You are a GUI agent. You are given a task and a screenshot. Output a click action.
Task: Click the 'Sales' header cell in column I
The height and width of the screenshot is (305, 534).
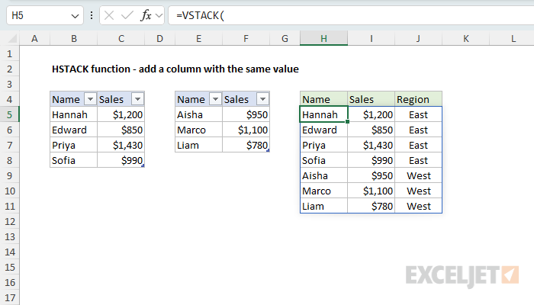point(372,99)
